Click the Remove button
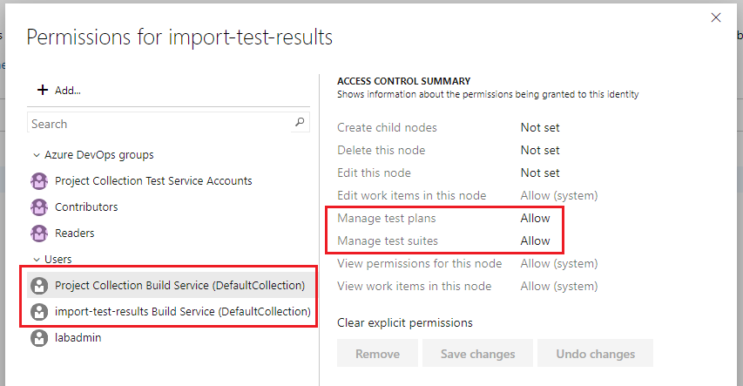The height and width of the screenshot is (386, 743). point(377,354)
